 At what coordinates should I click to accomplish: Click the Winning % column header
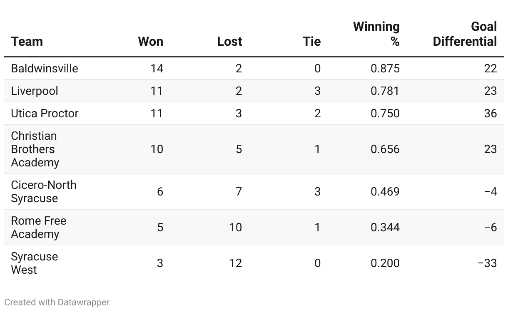pos(376,34)
